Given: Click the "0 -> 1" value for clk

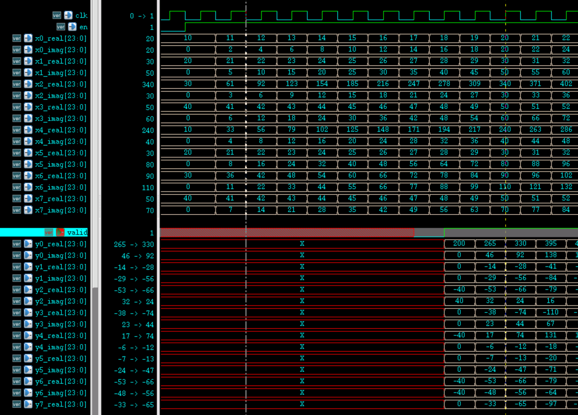Looking at the screenshot, I should click(143, 15).
